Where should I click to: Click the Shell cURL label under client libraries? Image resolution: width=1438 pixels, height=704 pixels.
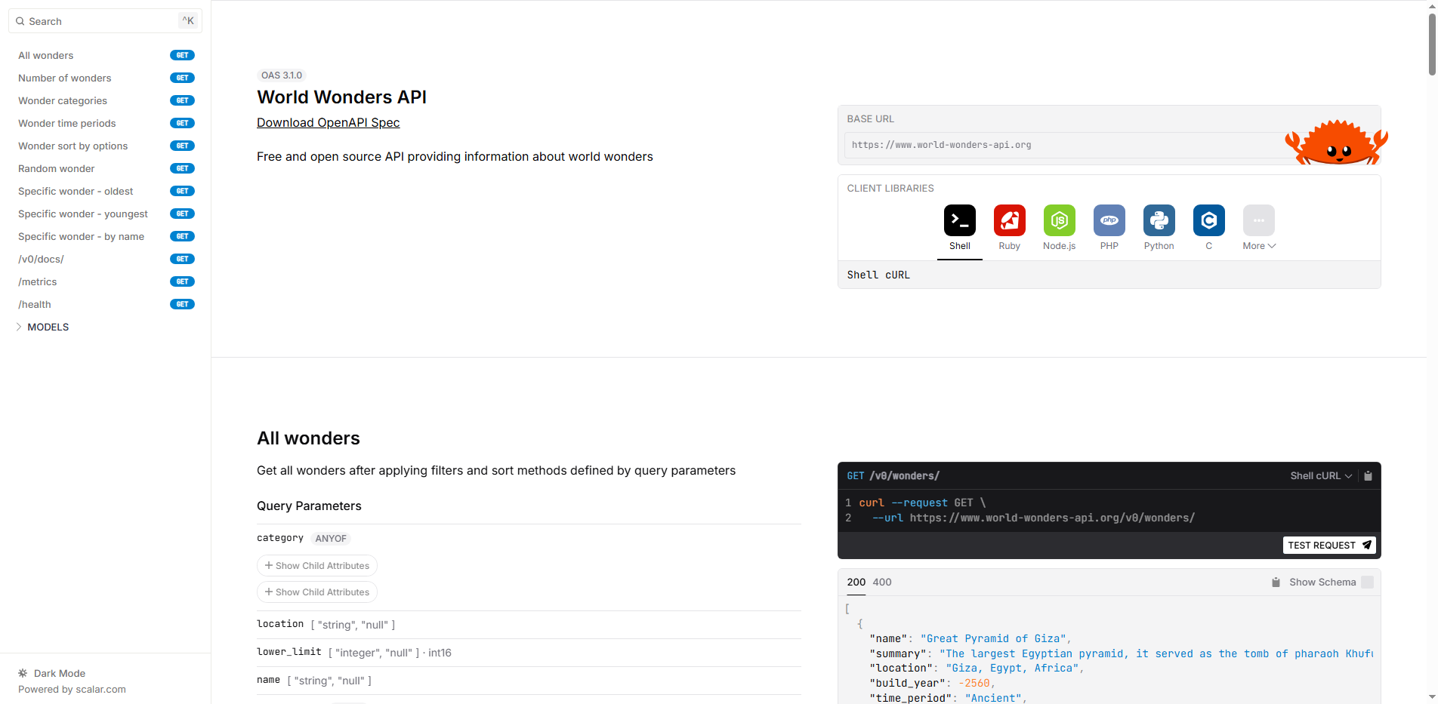pos(878,275)
